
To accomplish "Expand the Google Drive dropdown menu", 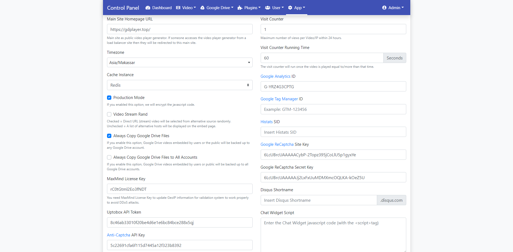I will click(217, 8).
